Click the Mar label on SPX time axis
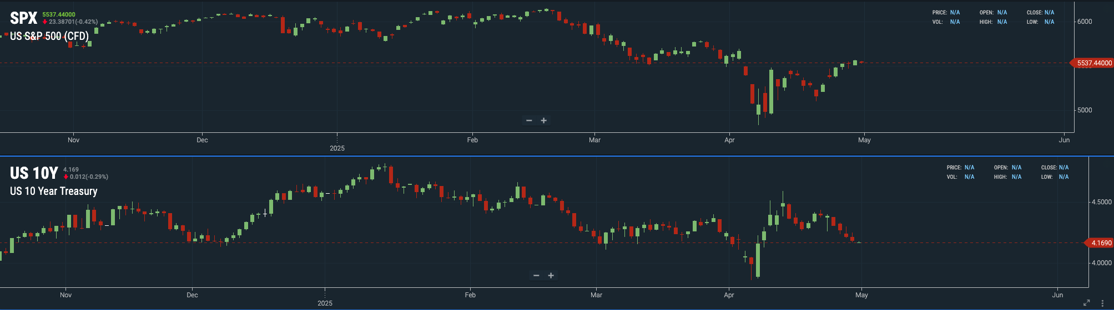Viewport: 1114px width, 310px height. (x=594, y=140)
